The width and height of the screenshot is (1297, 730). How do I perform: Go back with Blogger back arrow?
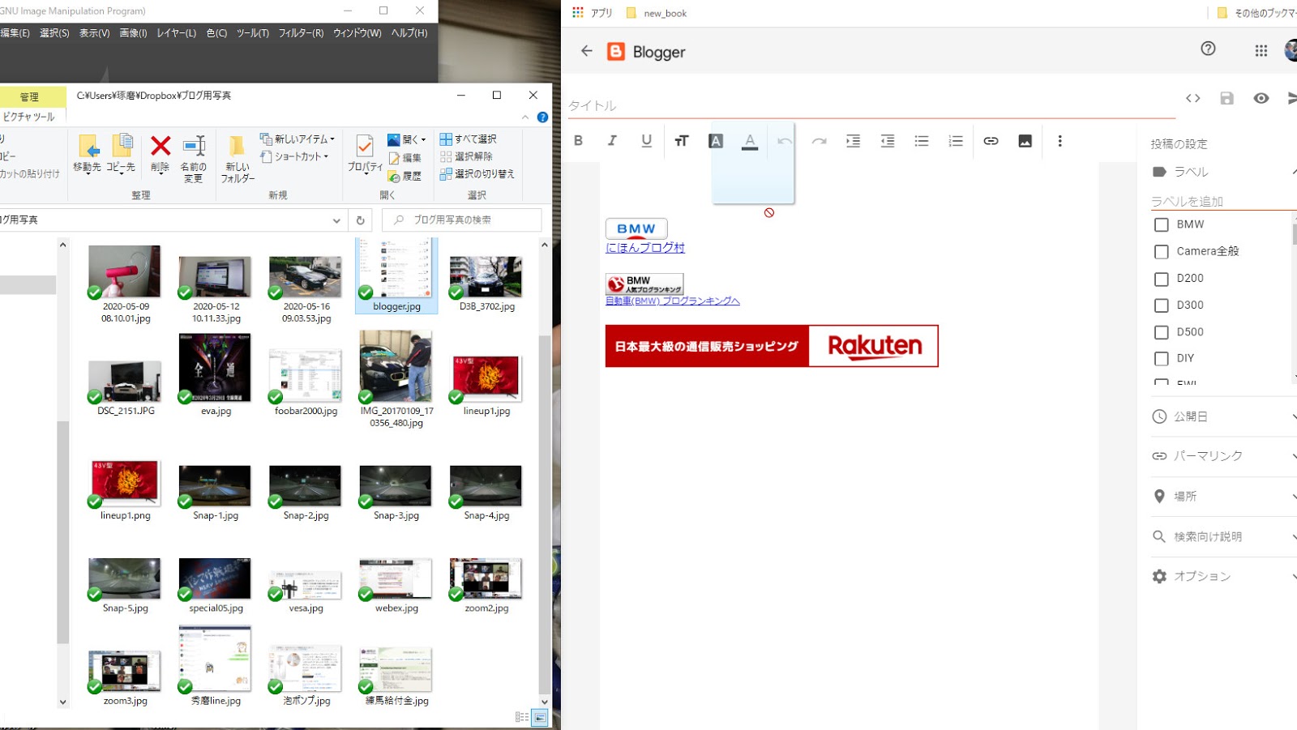point(587,51)
